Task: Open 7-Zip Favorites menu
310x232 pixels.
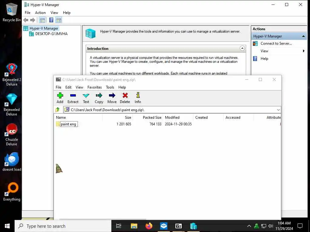Action: (94, 87)
